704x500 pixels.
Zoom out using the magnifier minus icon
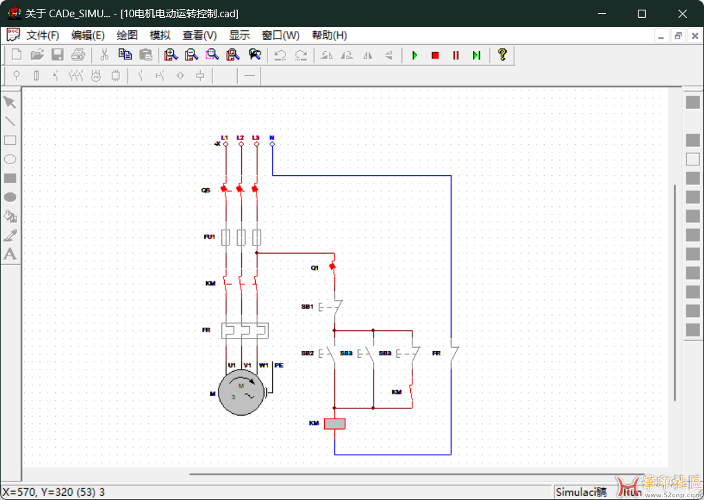pos(191,54)
